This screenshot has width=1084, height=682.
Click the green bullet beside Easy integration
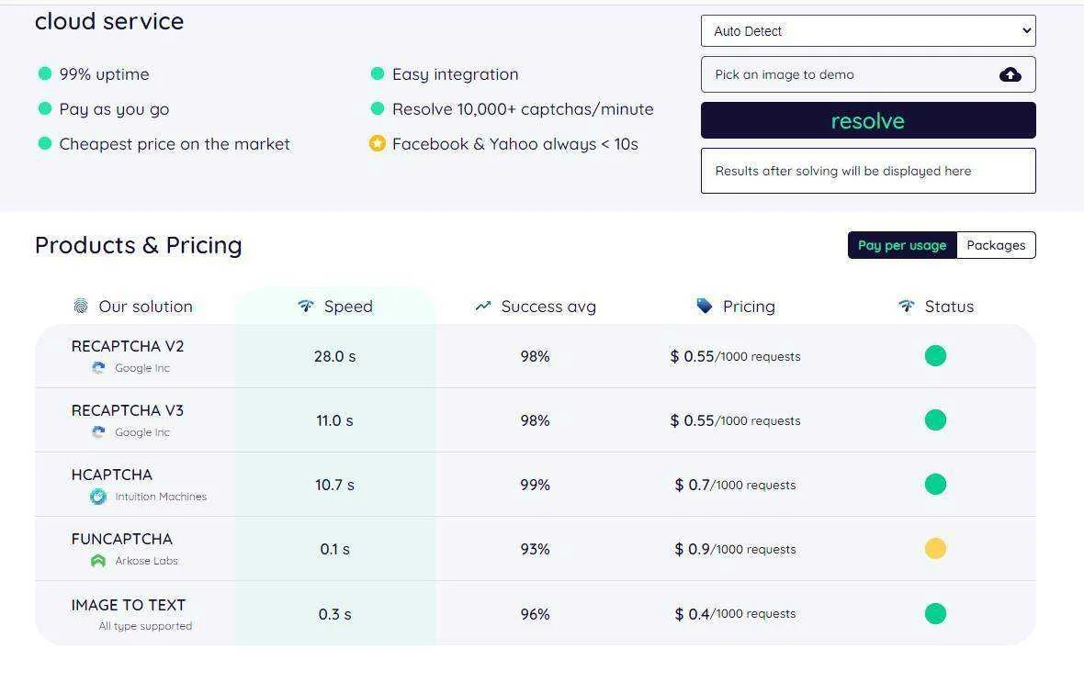378,73
